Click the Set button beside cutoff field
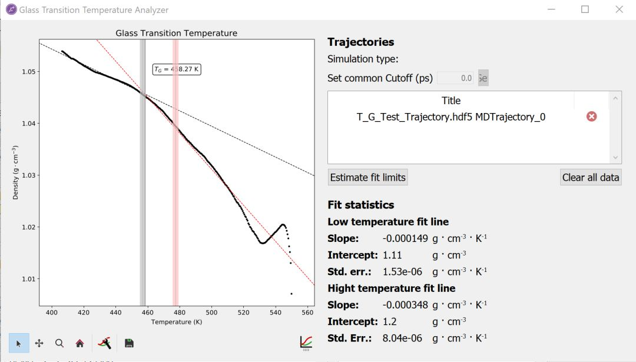This screenshot has height=362, width=636. pyautogui.click(x=482, y=78)
